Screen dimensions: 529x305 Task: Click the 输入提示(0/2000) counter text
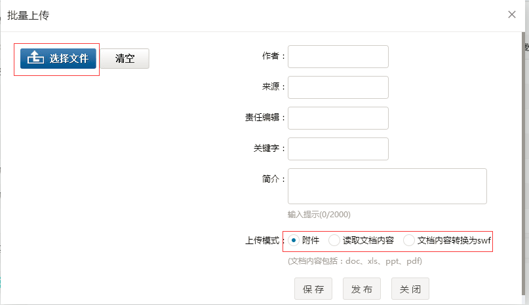coord(323,214)
